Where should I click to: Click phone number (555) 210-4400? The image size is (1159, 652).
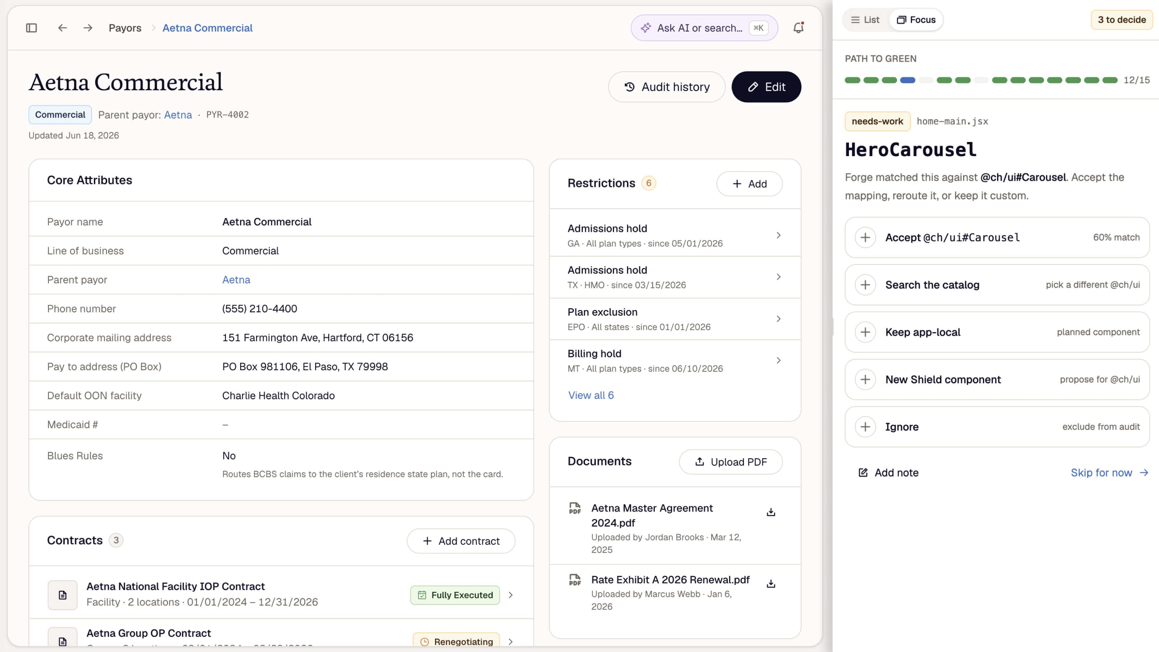(260, 309)
